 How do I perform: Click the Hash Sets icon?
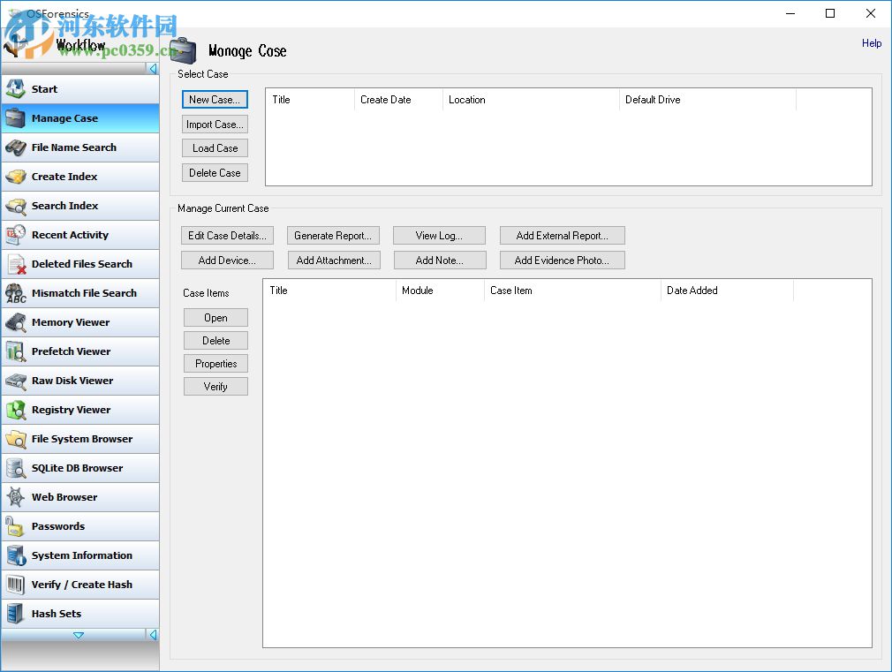[15, 614]
